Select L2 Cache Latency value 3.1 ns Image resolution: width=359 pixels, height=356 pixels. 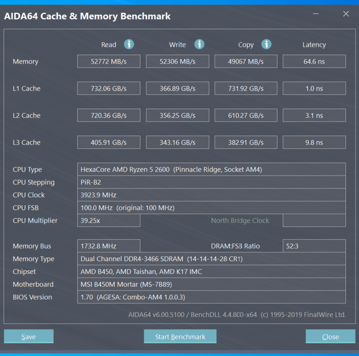click(314, 115)
